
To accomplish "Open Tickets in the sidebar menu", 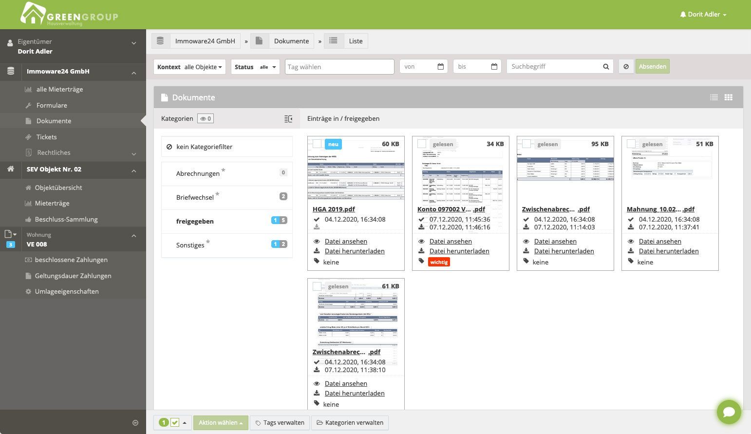I will point(46,137).
